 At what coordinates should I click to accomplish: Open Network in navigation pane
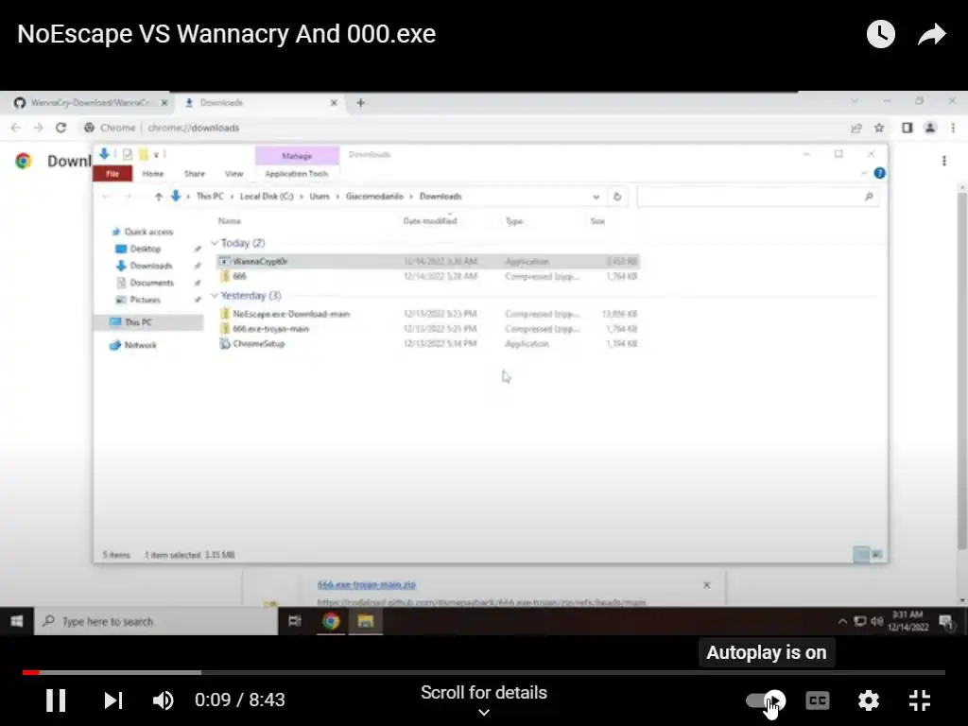click(x=140, y=345)
